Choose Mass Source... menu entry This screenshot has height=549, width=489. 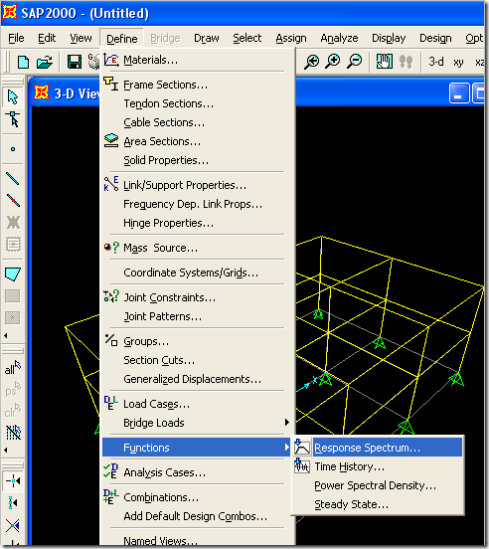pos(198,248)
